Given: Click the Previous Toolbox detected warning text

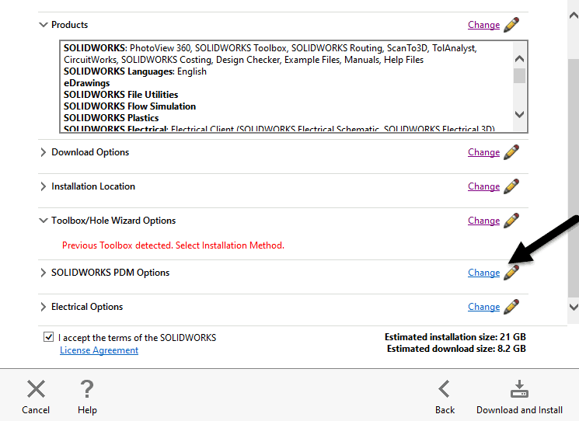Looking at the screenshot, I should [x=173, y=245].
